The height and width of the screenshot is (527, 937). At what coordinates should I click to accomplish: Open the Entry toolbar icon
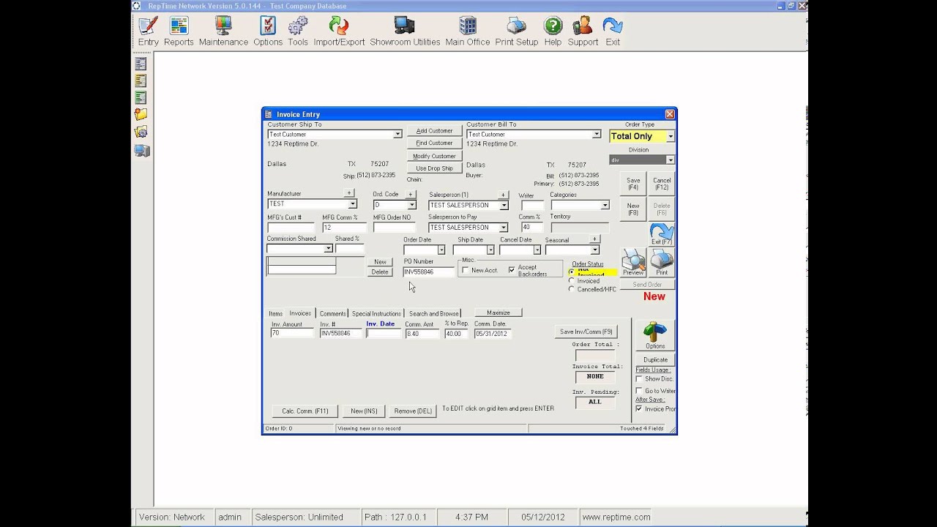(x=148, y=31)
